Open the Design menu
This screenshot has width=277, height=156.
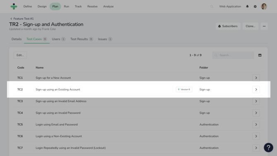click(42, 7)
